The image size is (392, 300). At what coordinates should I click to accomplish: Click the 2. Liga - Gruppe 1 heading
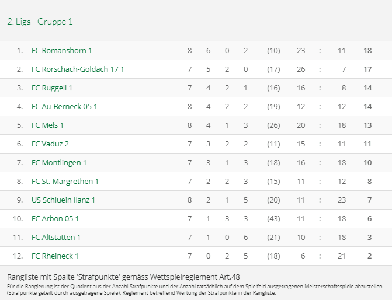(x=40, y=22)
